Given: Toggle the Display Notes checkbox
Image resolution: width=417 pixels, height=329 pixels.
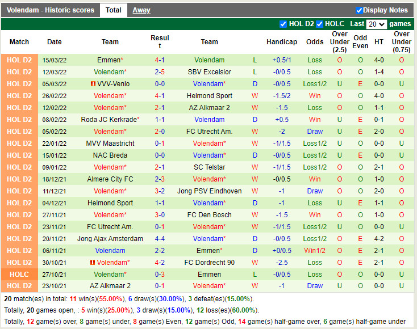Looking at the screenshot, I should 359,10.
